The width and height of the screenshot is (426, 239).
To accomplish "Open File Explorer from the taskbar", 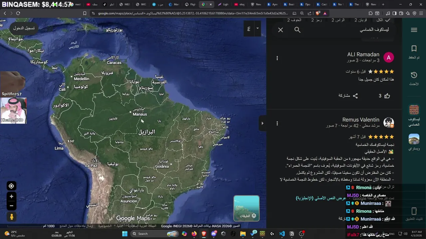I will click(243, 234).
